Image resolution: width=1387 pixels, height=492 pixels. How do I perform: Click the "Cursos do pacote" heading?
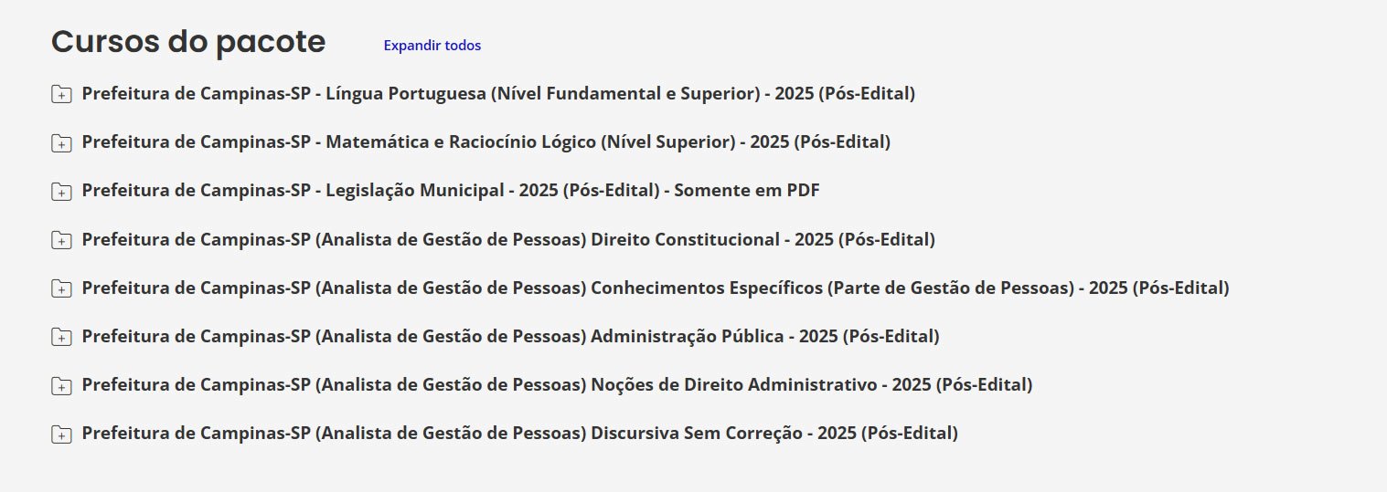point(188,42)
